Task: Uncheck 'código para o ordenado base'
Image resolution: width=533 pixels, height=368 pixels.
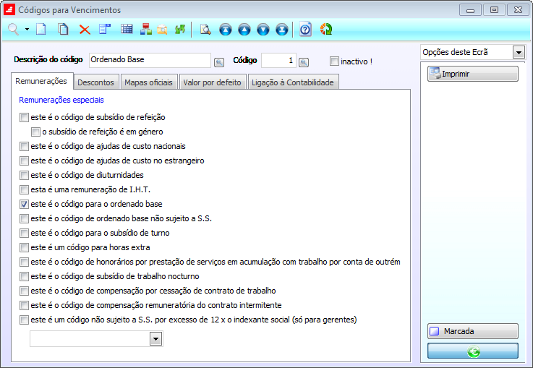Action: 25,204
